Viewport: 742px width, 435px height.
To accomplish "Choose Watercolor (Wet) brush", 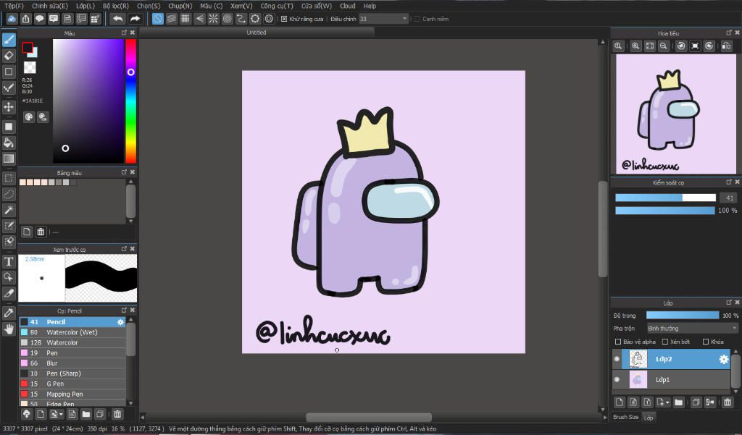I will point(72,332).
